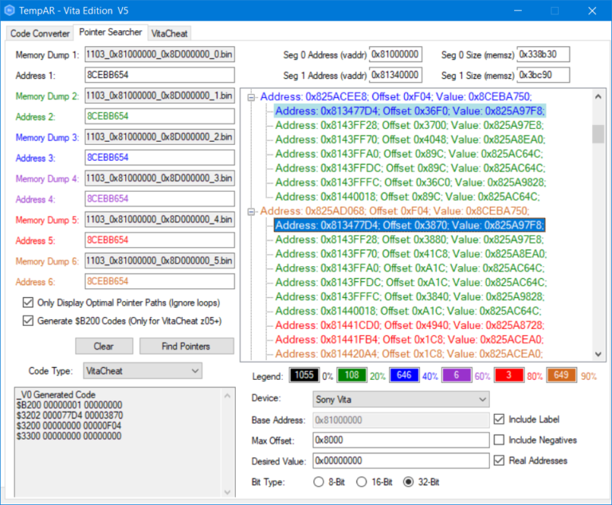Click the pointer tree scrollbar thumb
Image resolution: width=612 pixels, height=505 pixels.
(x=598, y=134)
